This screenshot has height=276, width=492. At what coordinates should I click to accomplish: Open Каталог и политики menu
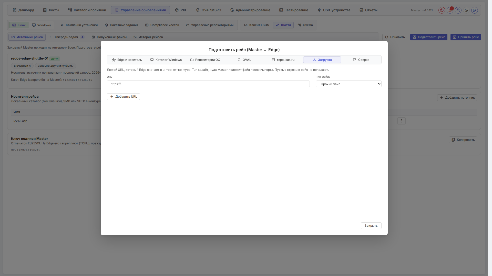click(87, 10)
